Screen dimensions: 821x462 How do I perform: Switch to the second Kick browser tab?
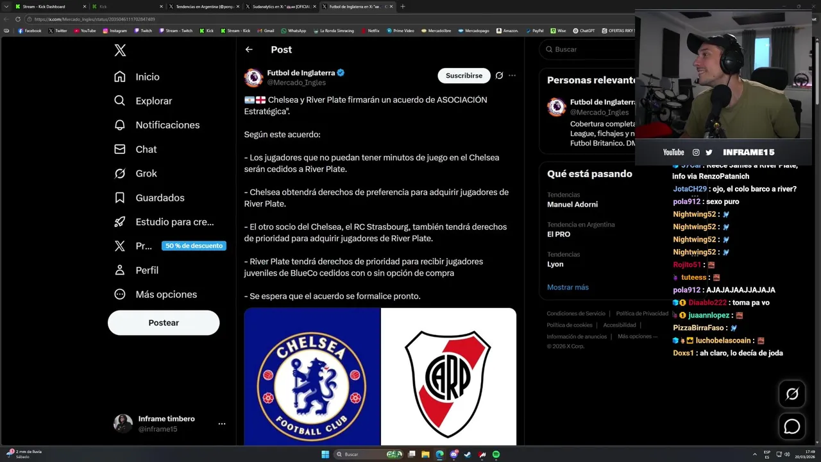coord(127,6)
